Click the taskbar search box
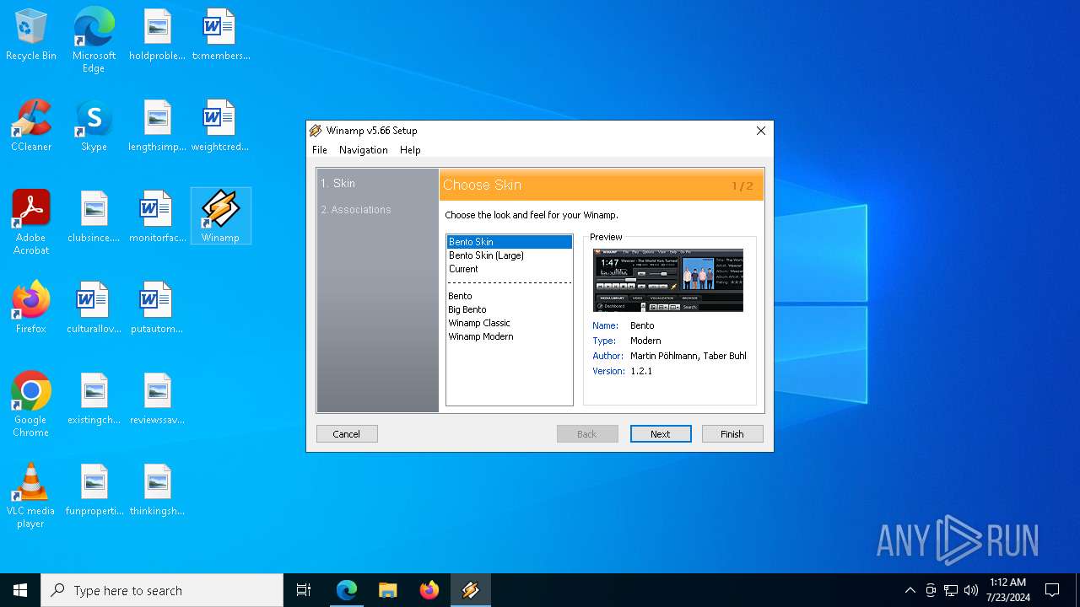 point(162,590)
